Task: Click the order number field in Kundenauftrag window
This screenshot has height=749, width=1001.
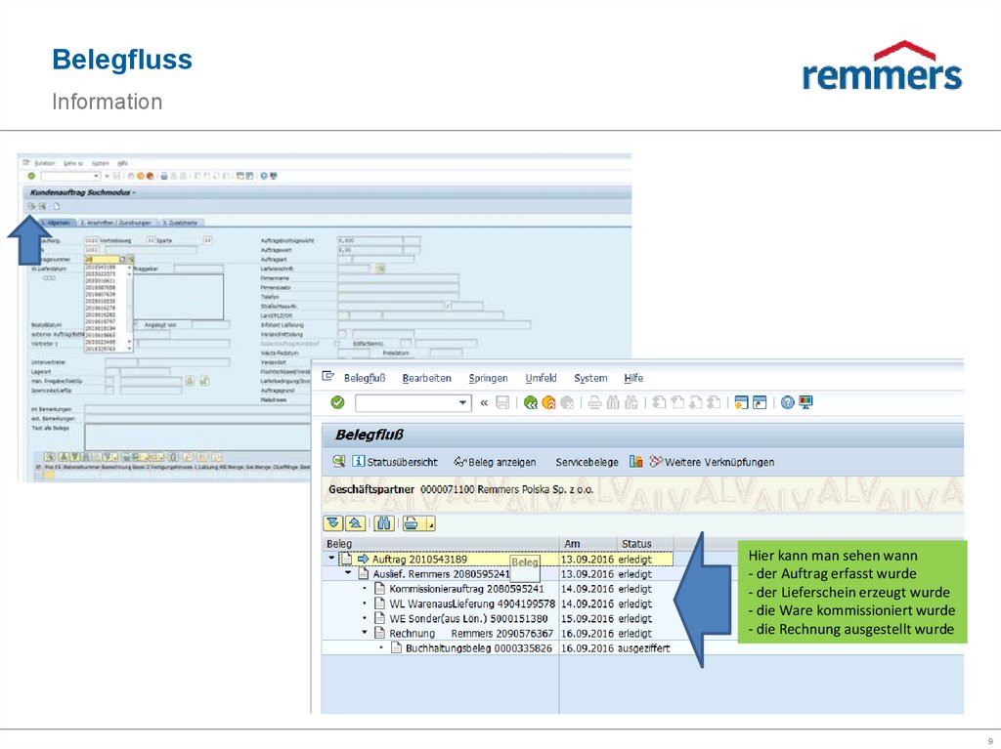Action: (102, 259)
